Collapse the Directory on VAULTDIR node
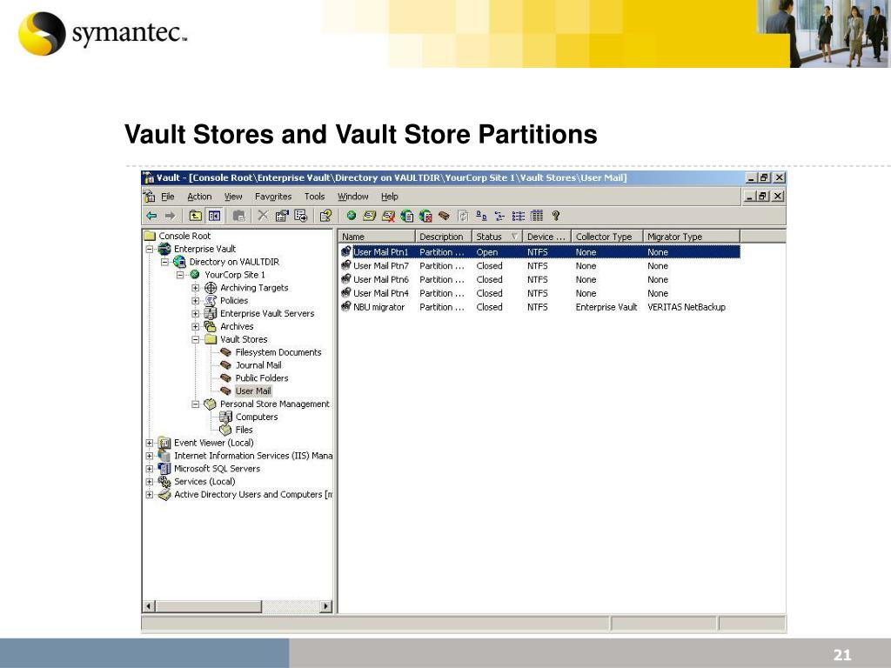The width and height of the screenshot is (891, 668). (x=164, y=263)
